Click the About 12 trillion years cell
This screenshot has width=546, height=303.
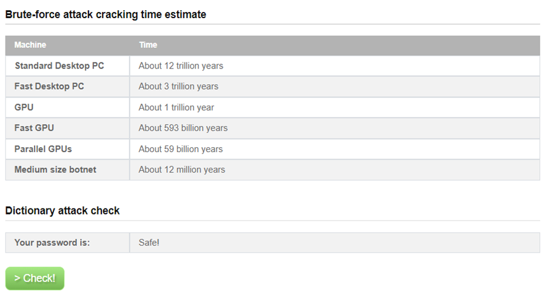coord(181,65)
